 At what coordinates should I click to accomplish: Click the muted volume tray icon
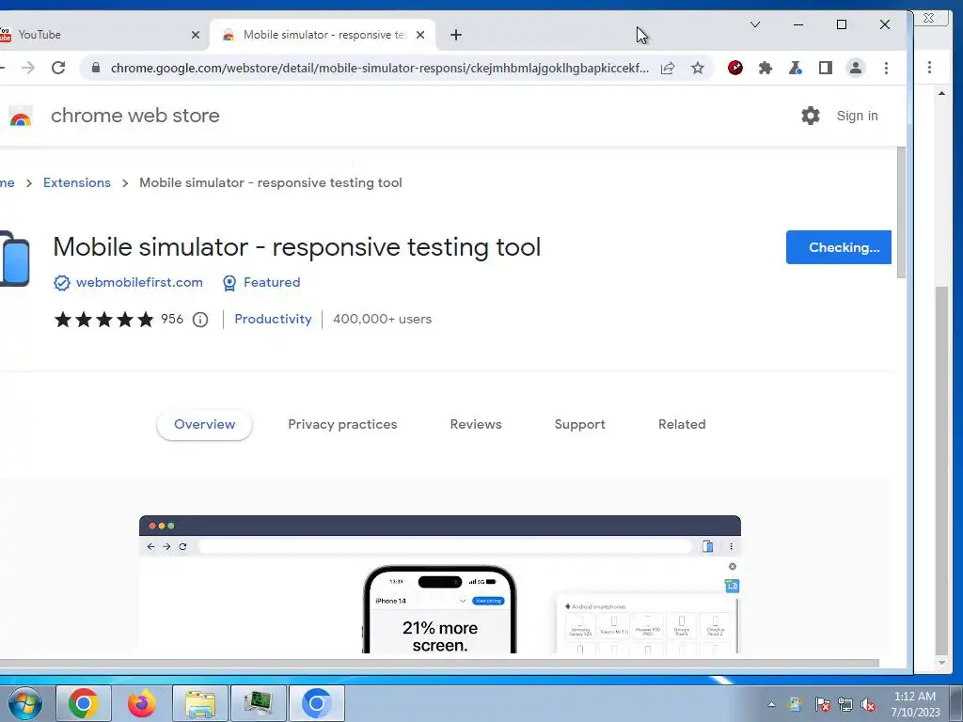[868, 705]
